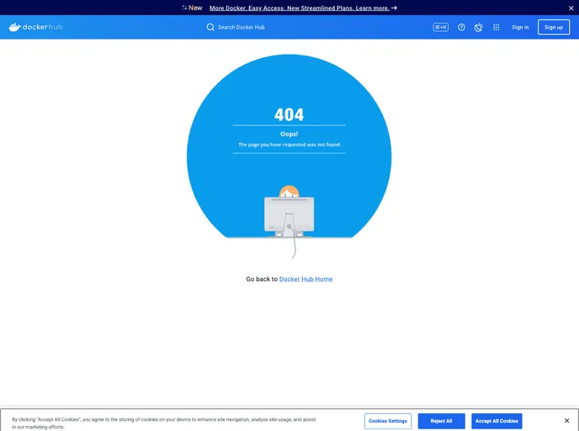Dismiss the top announcement banner
579x431 pixels.
click(571, 8)
